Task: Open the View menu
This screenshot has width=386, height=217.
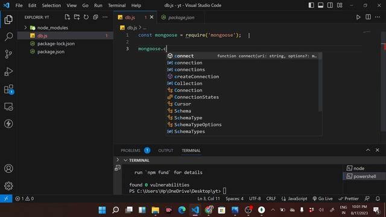Action: 71,5
